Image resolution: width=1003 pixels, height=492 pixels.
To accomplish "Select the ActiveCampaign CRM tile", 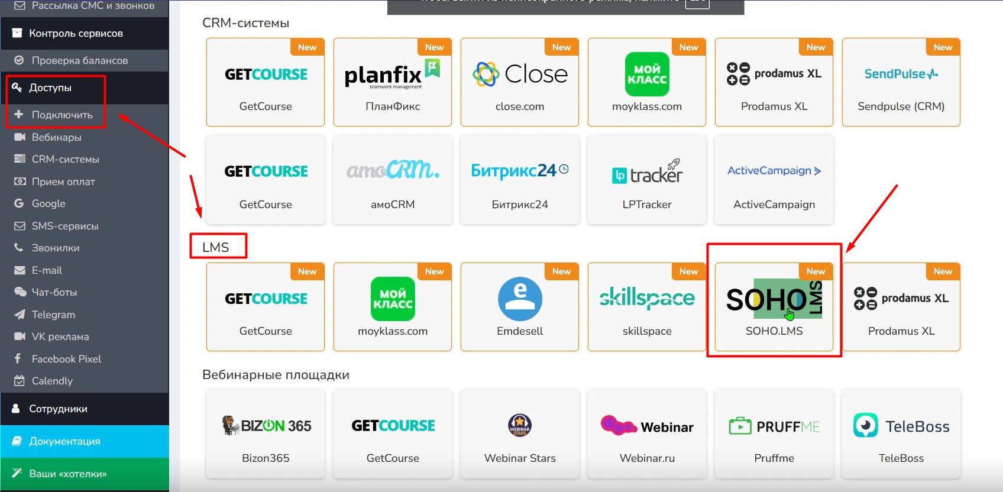I will [x=774, y=180].
